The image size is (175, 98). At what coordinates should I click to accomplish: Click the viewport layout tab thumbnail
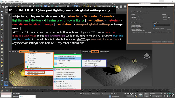pos(6,83)
